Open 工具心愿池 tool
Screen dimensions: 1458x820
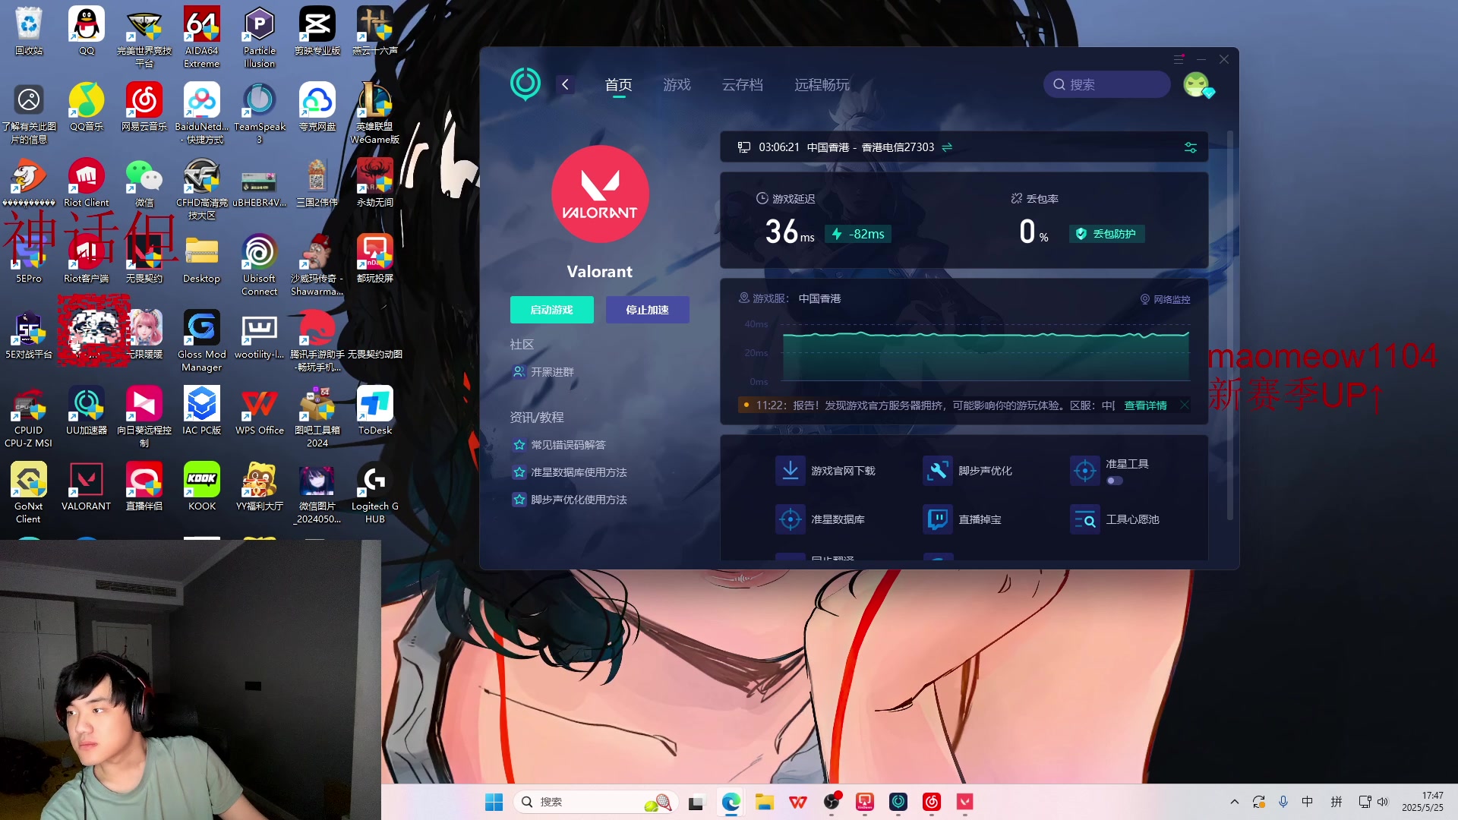[x=1115, y=519]
